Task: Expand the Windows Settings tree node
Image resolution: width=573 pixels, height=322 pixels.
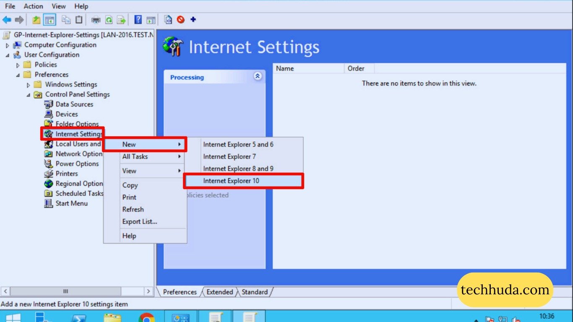Action: point(29,85)
